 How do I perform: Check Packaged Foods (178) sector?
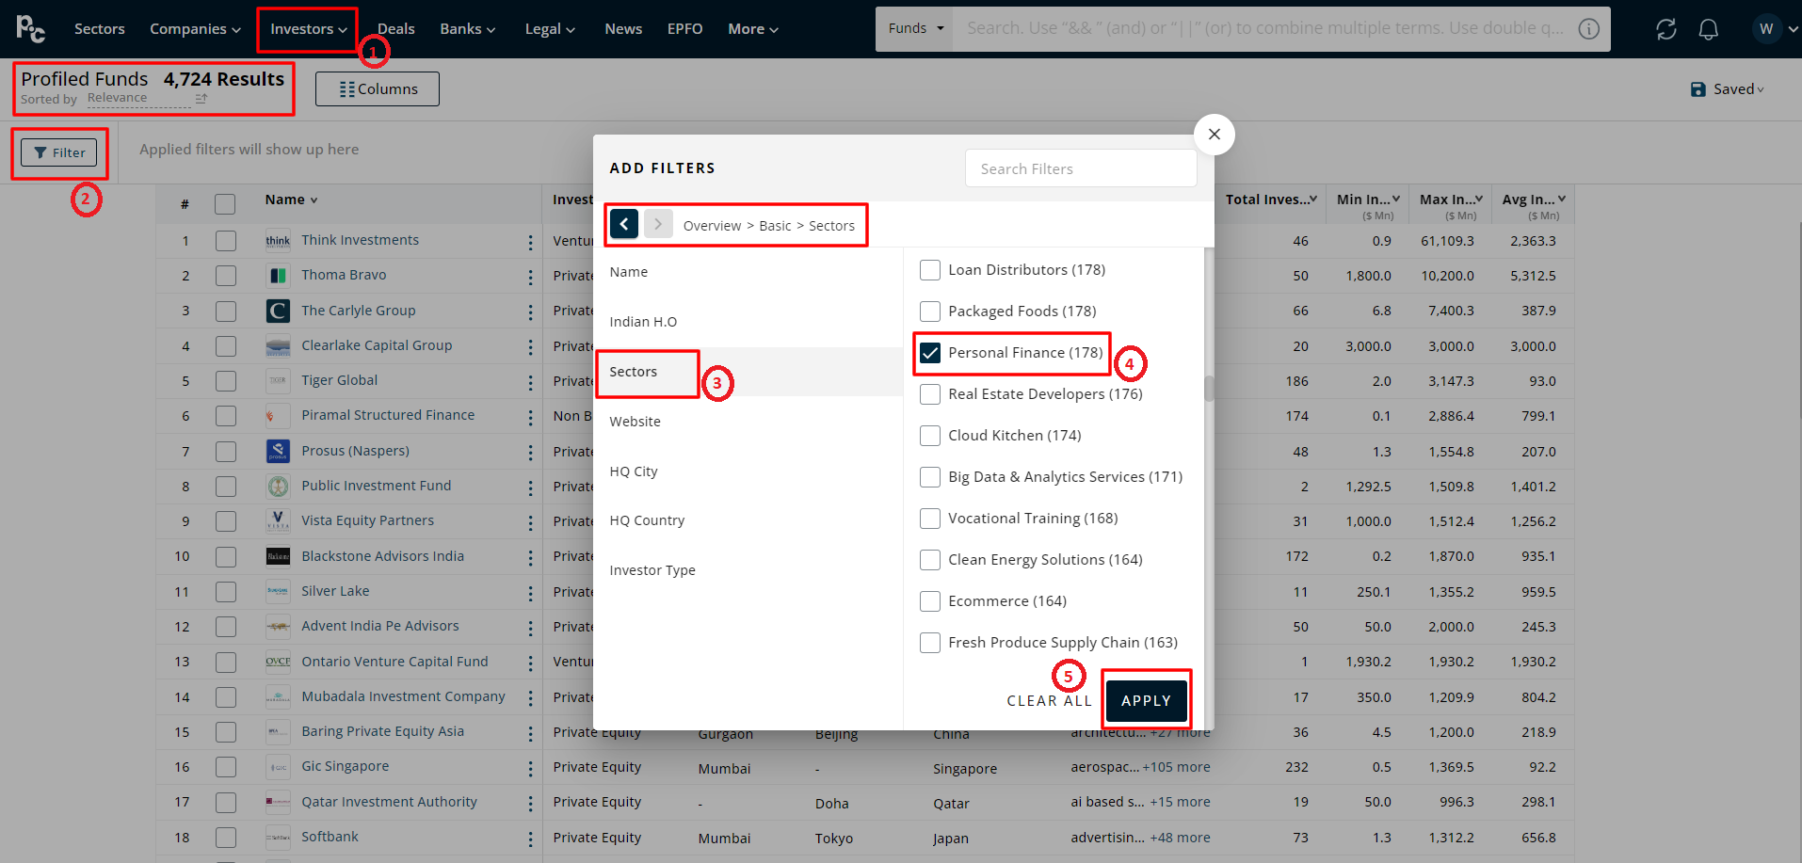(x=930, y=312)
